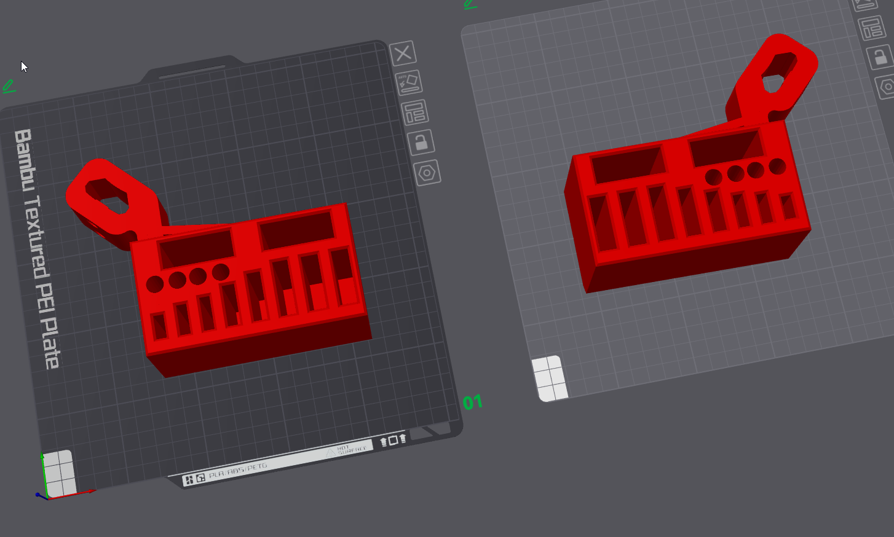Edit second plate name with green pencil
Screen dimensions: 894x537
point(470,4)
